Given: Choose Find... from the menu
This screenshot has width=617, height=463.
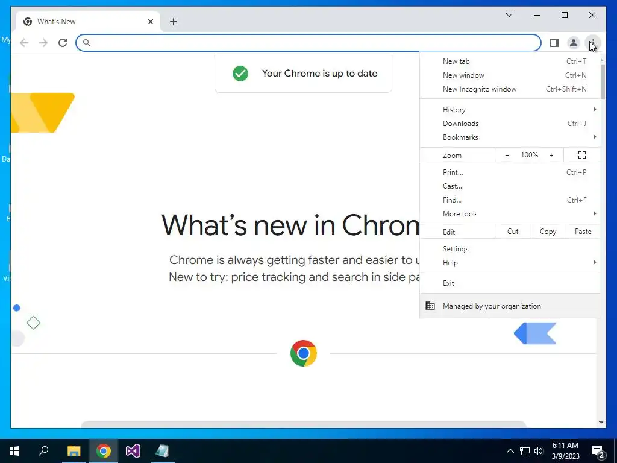Looking at the screenshot, I should [510, 200].
